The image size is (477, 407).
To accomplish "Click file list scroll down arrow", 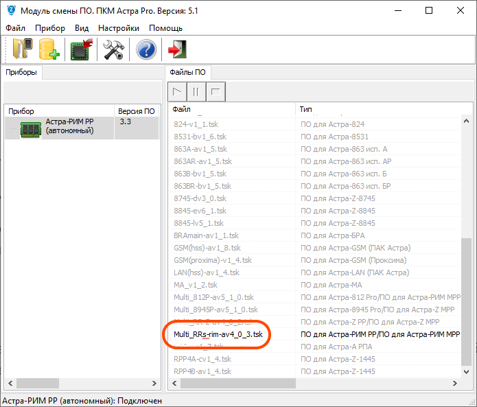I will pyautogui.click(x=466, y=371).
